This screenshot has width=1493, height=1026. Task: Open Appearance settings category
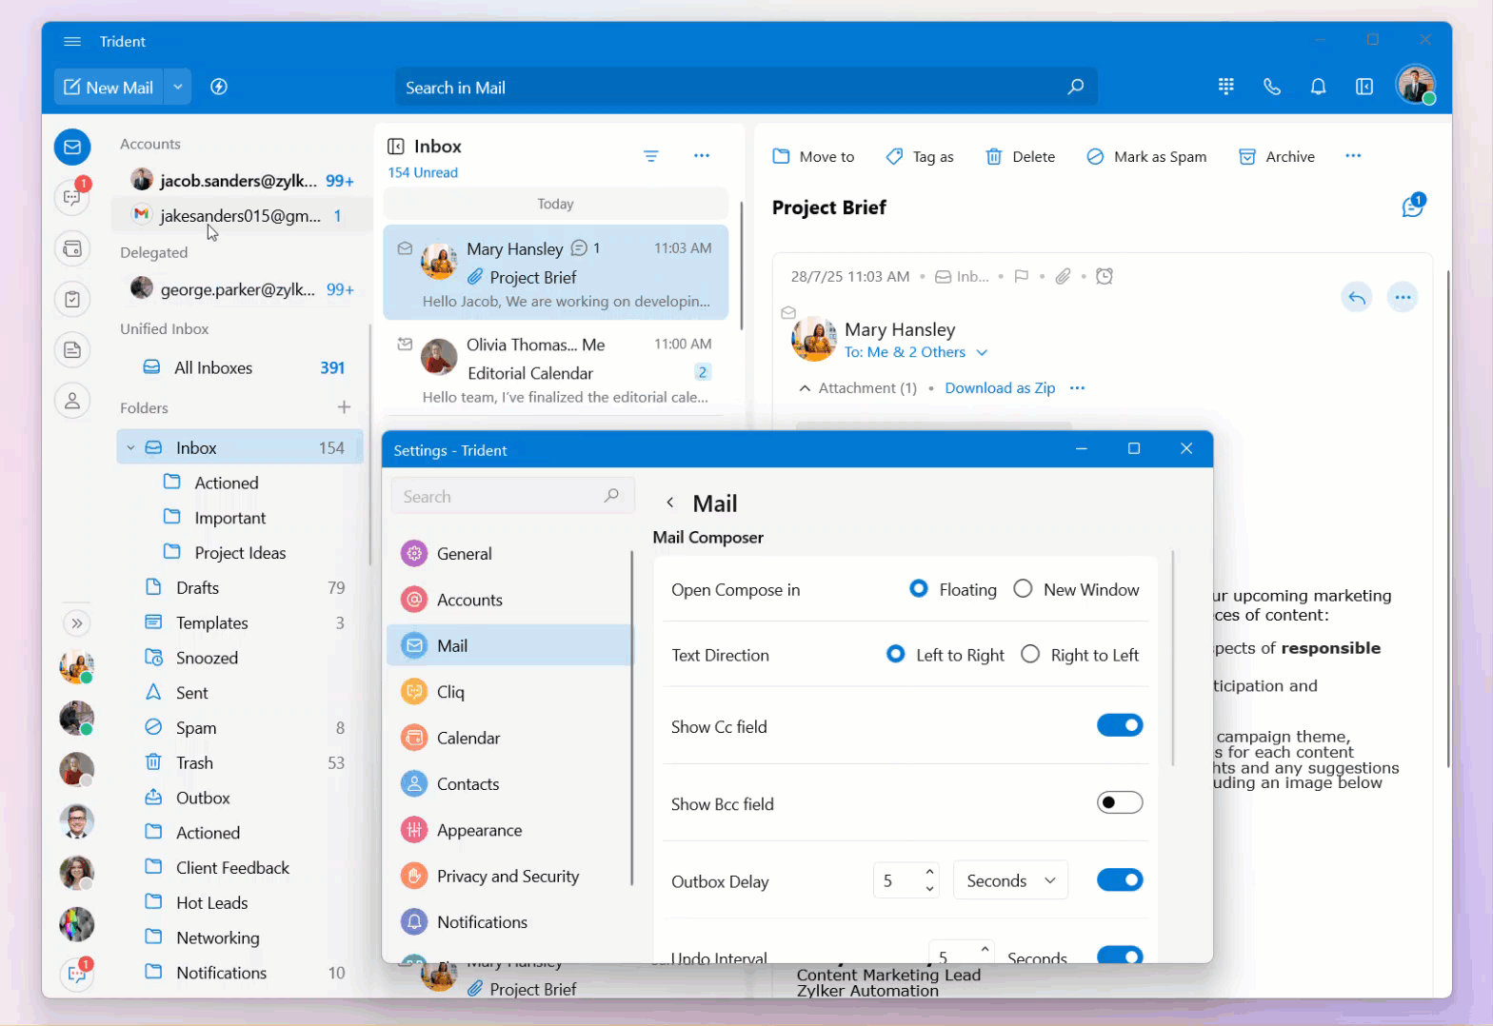pyautogui.click(x=509, y=830)
